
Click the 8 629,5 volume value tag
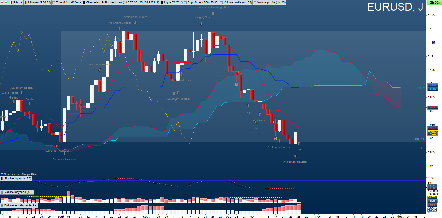pyautogui.click(x=432, y=201)
